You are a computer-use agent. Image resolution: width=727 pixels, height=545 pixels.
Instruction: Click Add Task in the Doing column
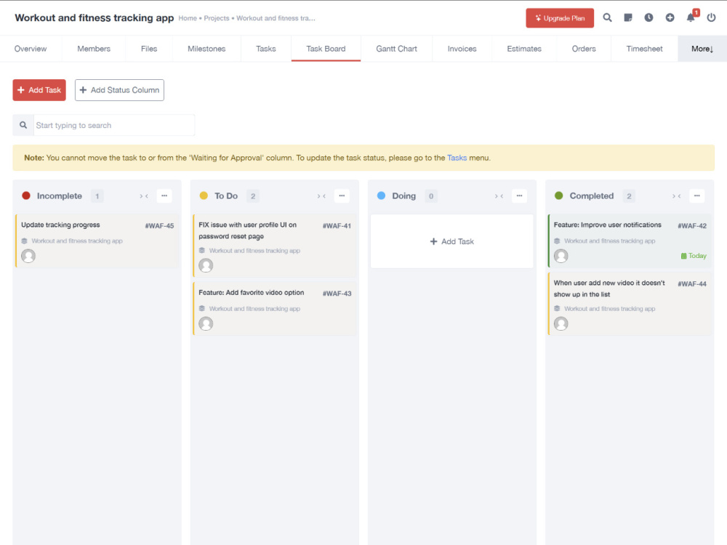click(452, 241)
